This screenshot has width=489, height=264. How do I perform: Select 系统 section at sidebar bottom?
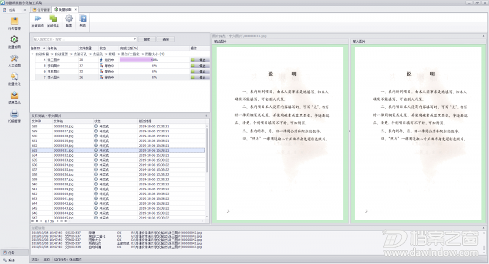coord(14,260)
